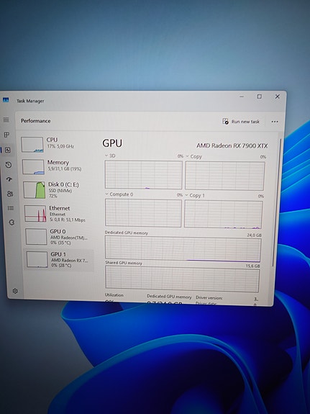
Task: Click the 3D engine graph
Action: tap(144, 174)
